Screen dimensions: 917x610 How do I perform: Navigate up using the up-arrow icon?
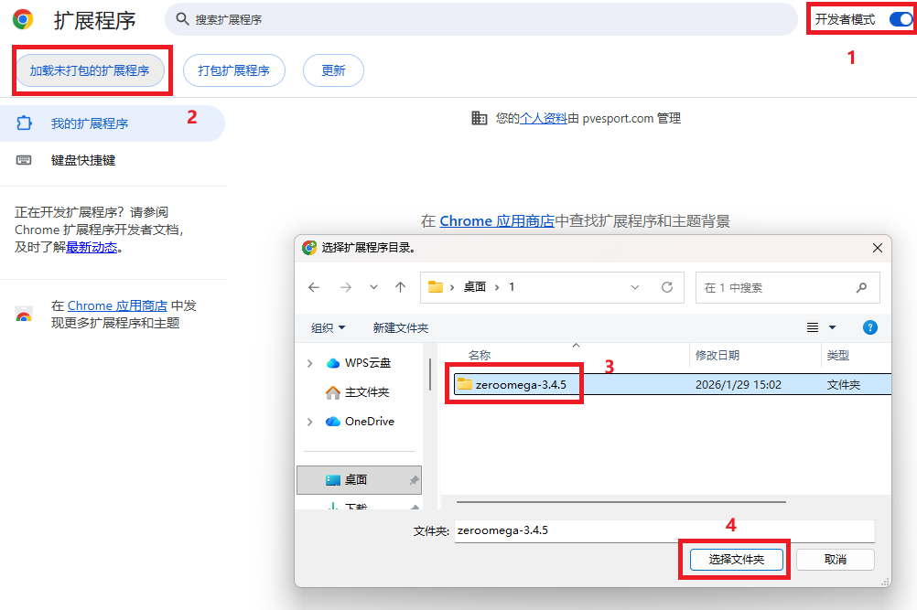tap(400, 287)
